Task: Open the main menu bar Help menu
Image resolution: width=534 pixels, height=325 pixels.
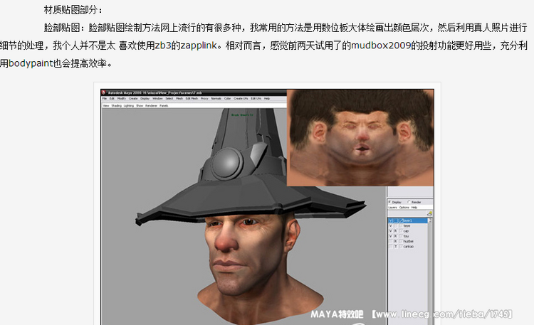Action: coord(267,98)
